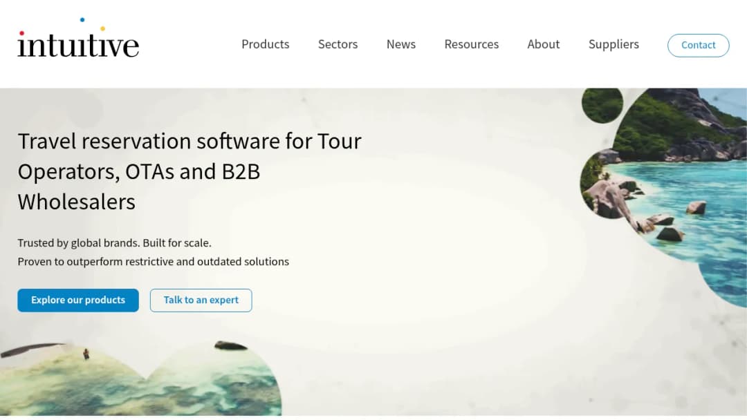Click the 'Trusted by global brands' text

point(114,243)
